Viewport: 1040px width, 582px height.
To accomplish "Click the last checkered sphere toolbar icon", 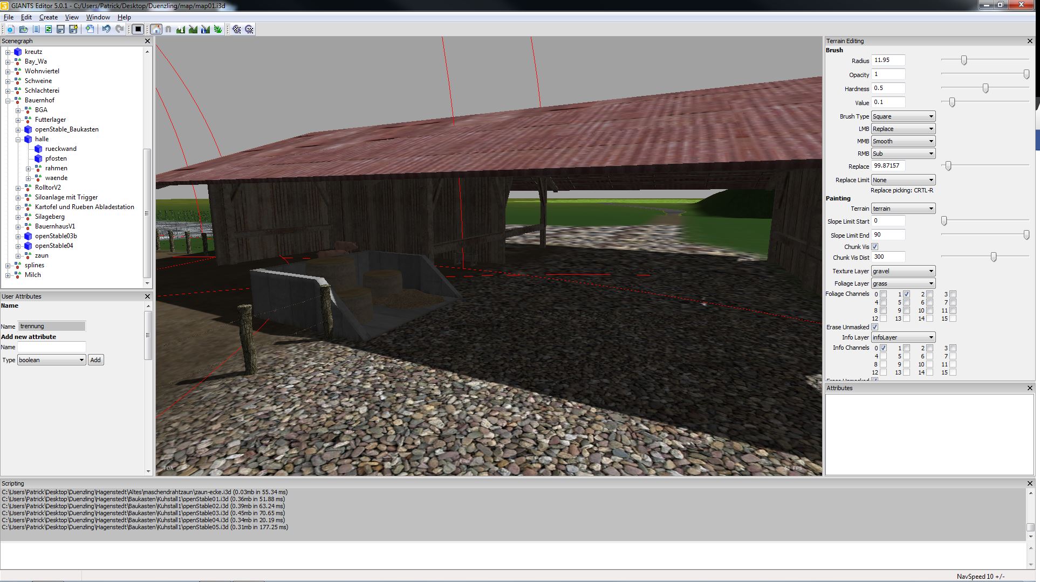I will point(249,29).
